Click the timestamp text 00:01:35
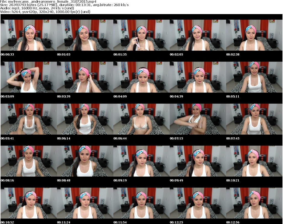Screen dimensions: 283x224 120,54
